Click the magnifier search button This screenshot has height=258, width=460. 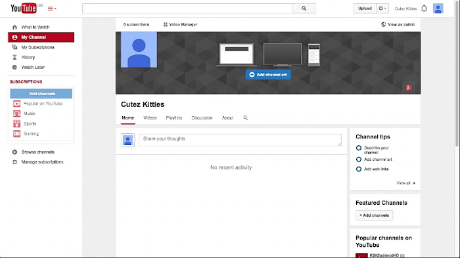(304, 9)
